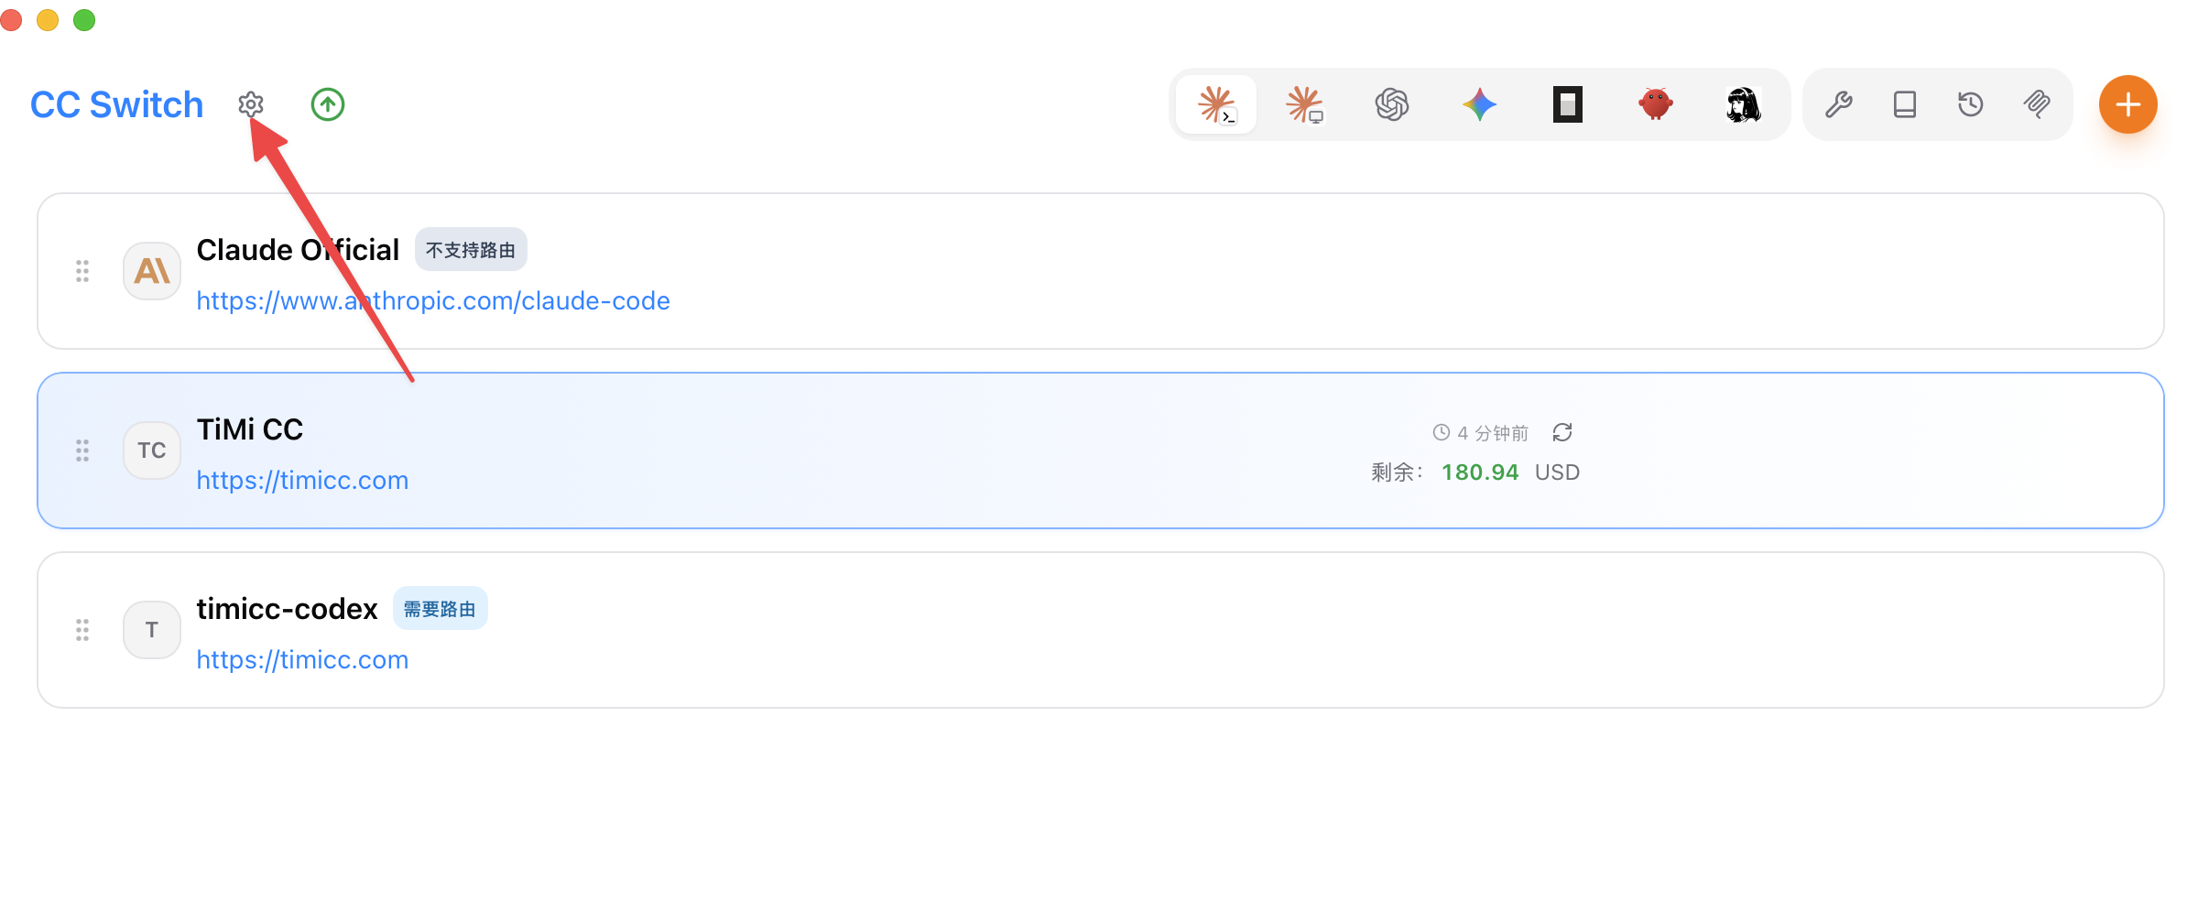Switch to the Claude Desktop tab
This screenshot has width=2209, height=901.
[x=1304, y=104]
